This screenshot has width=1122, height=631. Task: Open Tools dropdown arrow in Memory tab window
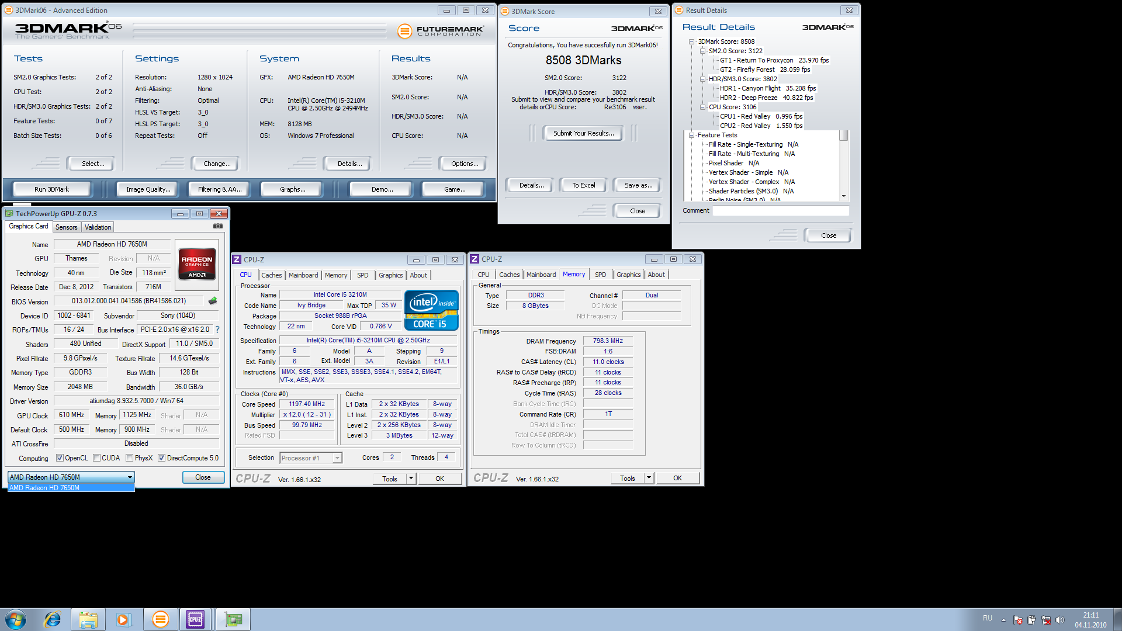pos(649,478)
